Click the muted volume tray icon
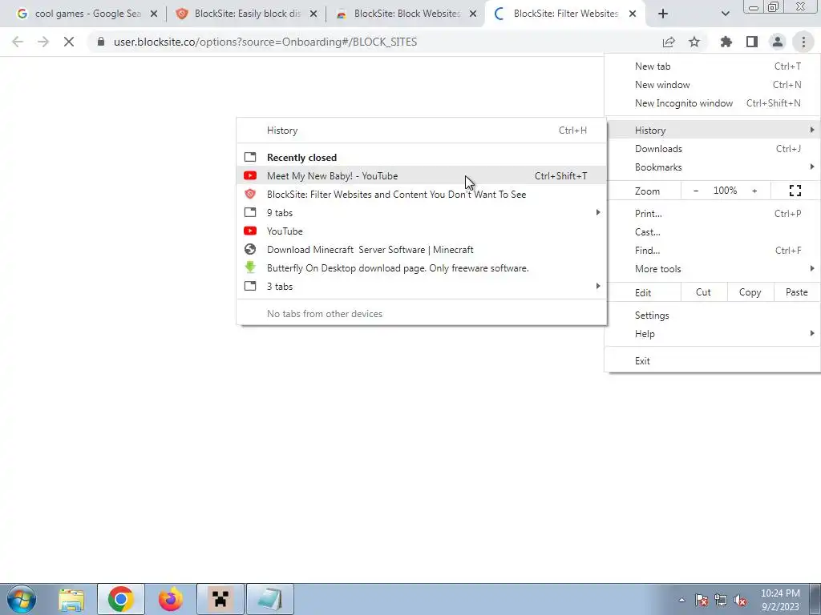This screenshot has width=821, height=615. coord(740,600)
